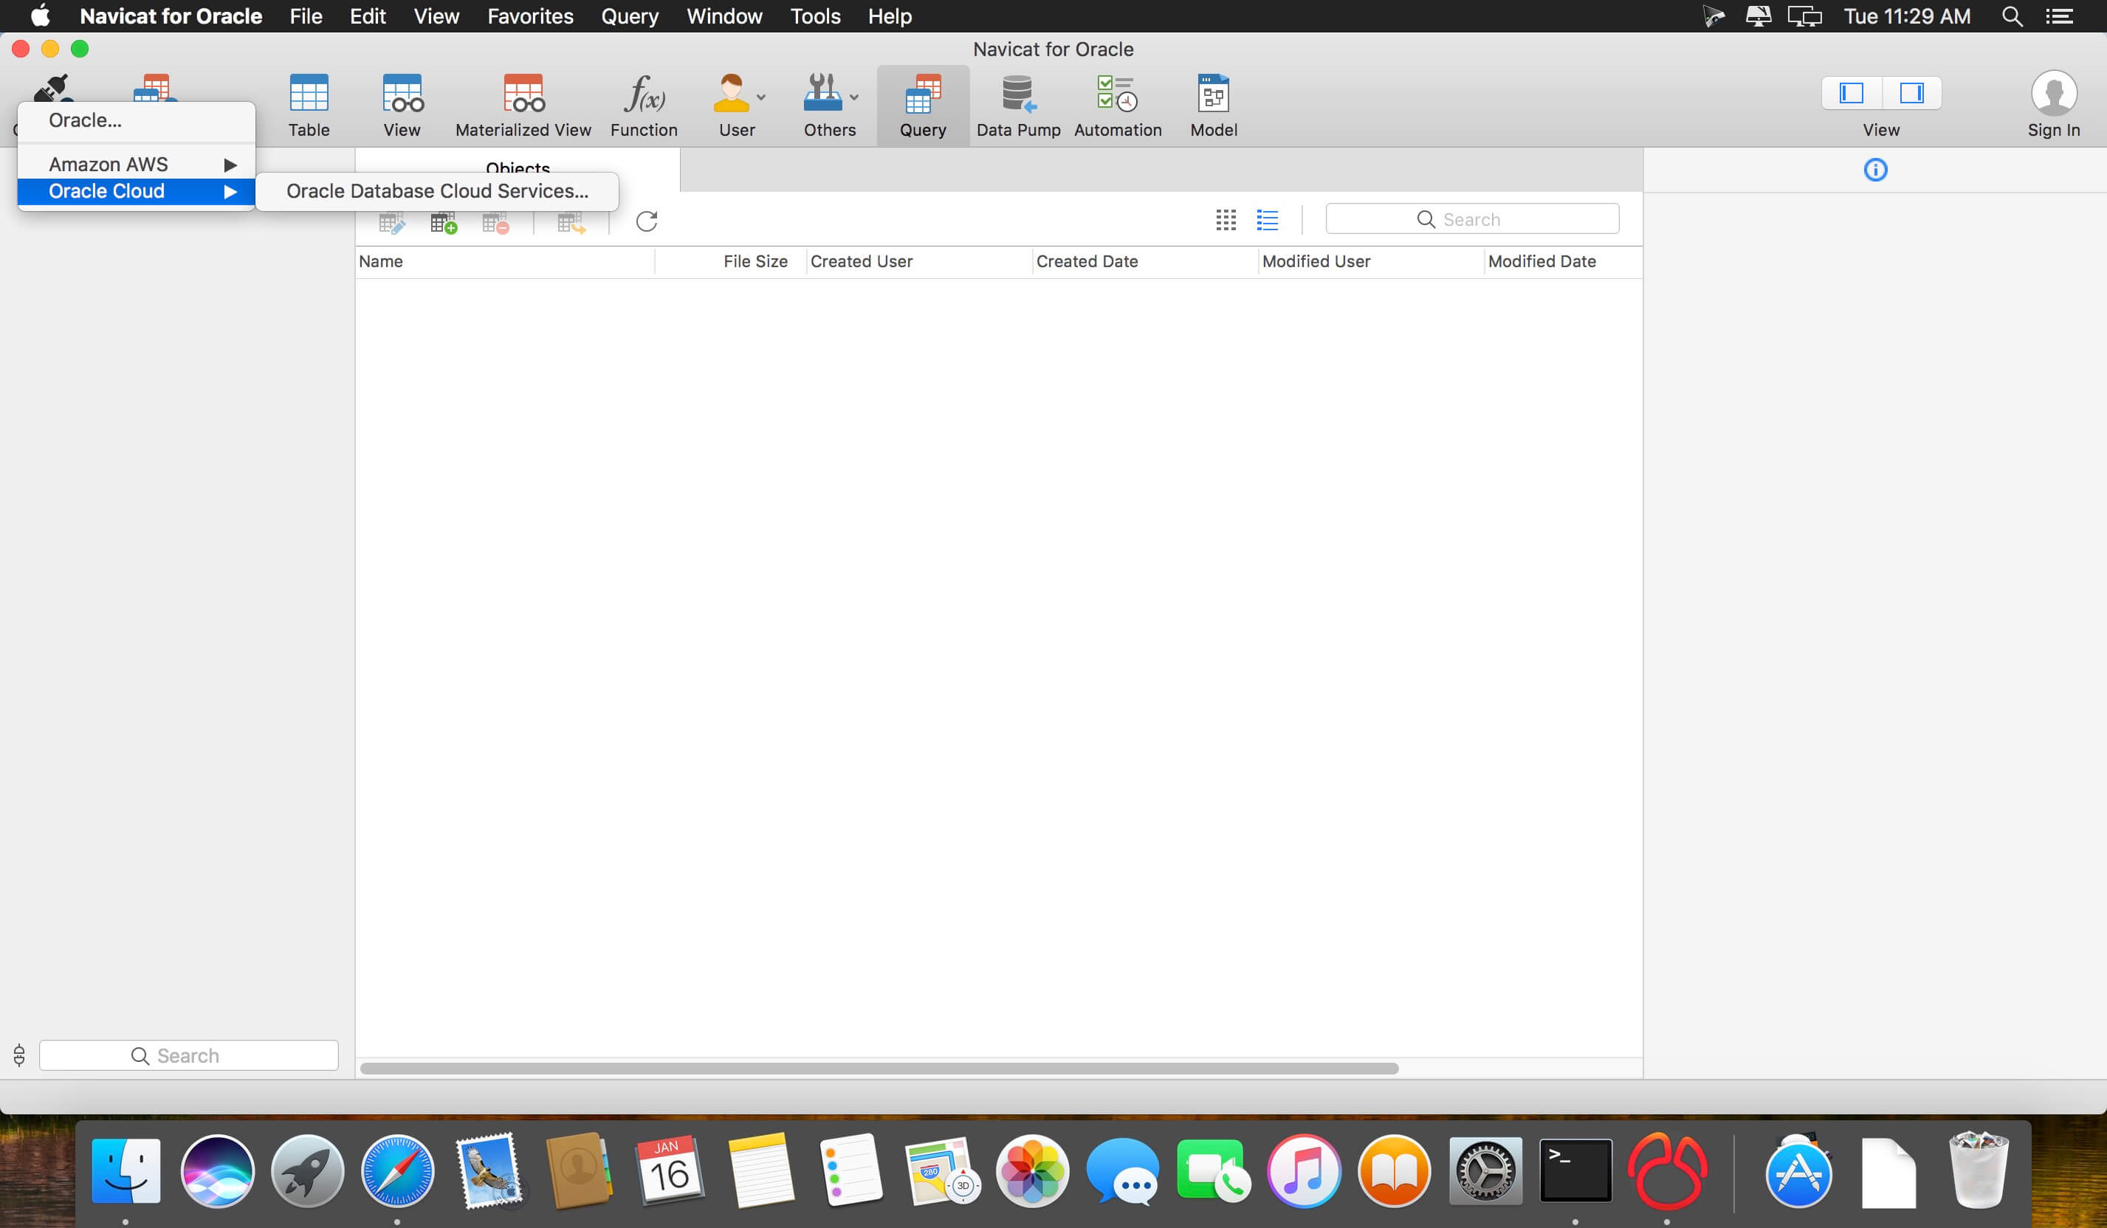Image resolution: width=2107 pixels, height=1228 pixels.
Task: Open the Query menu in menu bar
Action: 630,17
